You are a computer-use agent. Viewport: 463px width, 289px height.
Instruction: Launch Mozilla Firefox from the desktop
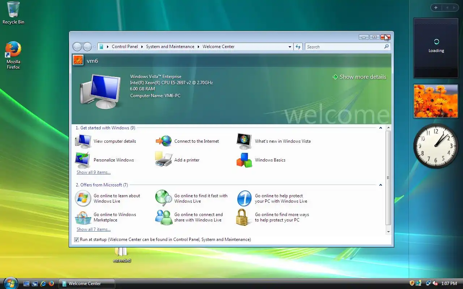[x=13, y=55]
